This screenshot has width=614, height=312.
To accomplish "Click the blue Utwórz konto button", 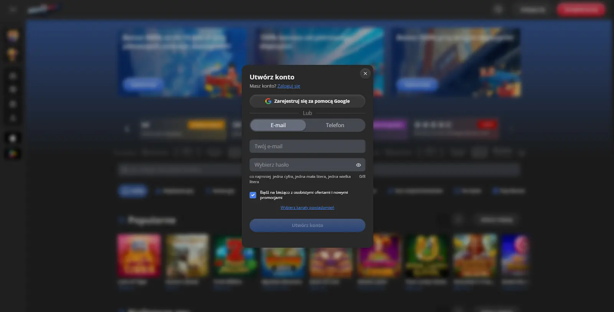I will point(307,225).
